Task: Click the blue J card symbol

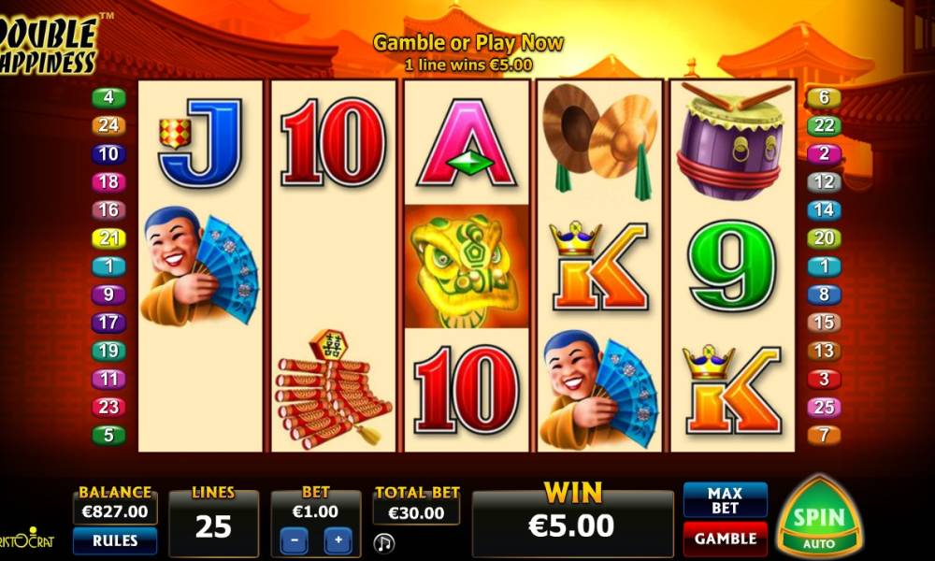Action: click(x=200, y=143)
